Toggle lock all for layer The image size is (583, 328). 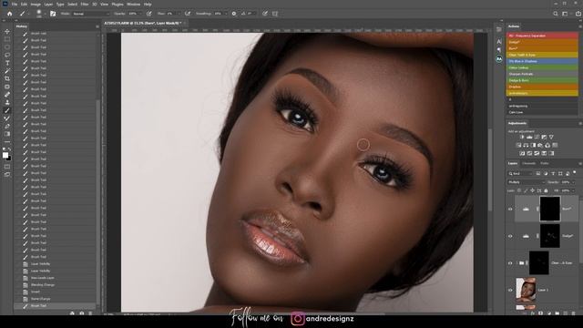546,190
